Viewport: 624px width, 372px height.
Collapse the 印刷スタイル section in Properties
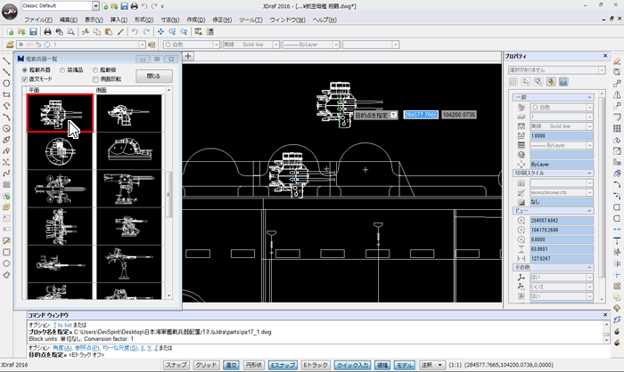pyautogui.click(x=590, y=173)
